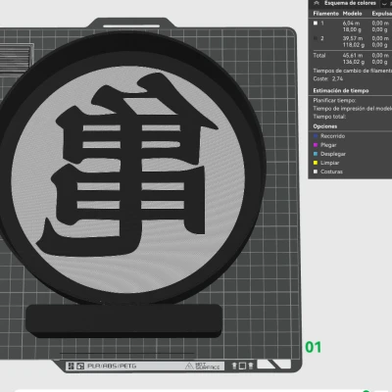The image size is (392, 392).
Task: Click the white swatch for filament 1
Action: (x=316, y=24)
